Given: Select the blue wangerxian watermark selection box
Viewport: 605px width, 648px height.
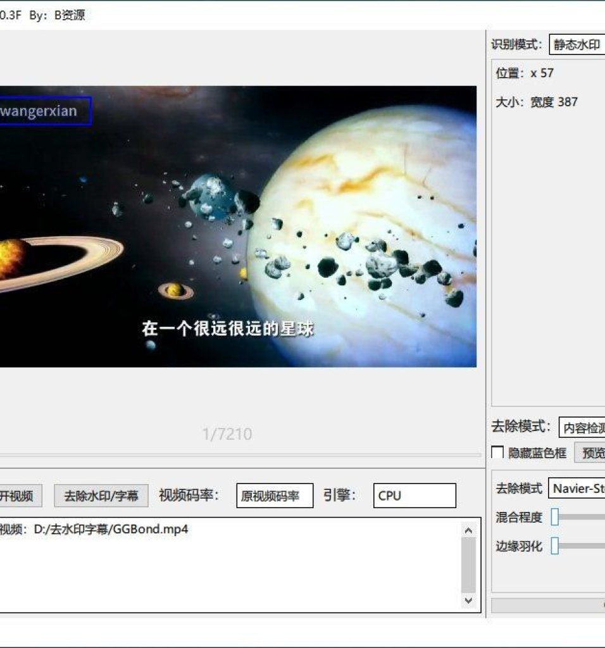Looking at the screenshot, I should click(x=45, y=111).
